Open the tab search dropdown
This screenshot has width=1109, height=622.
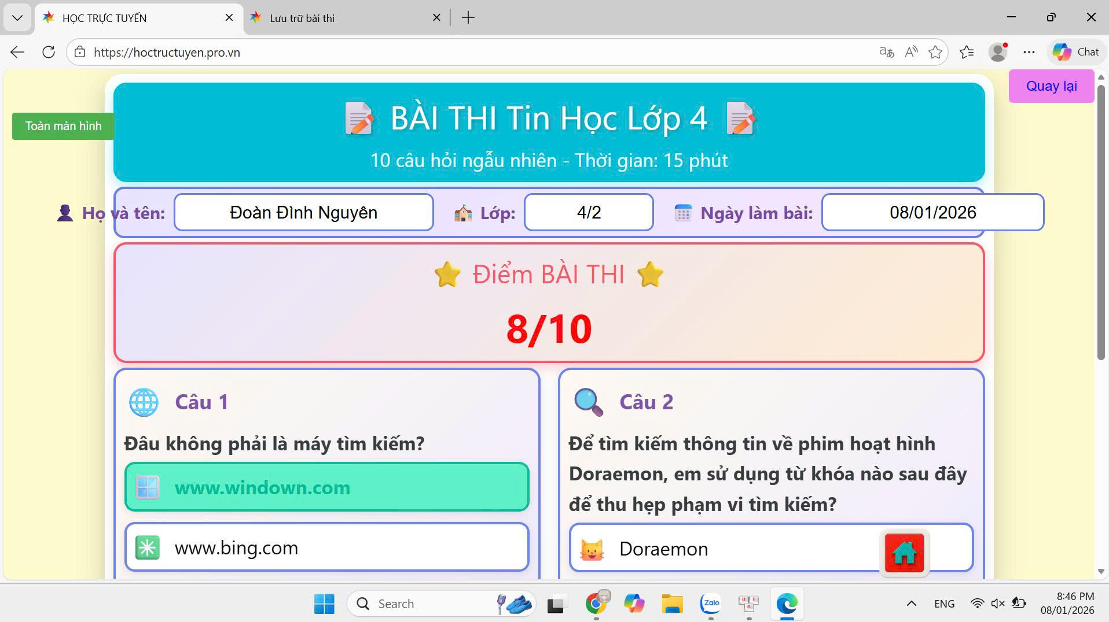[17, 17]
